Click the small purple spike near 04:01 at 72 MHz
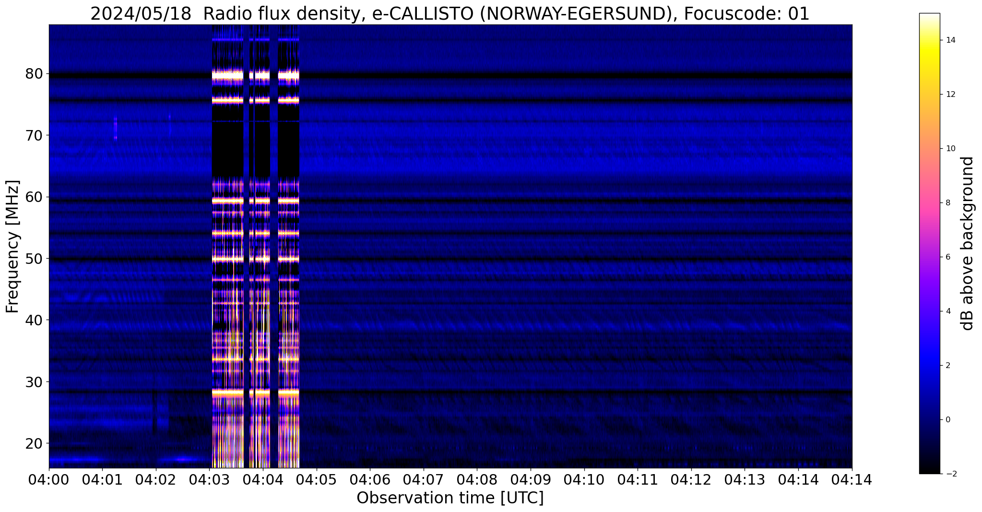The height and width of the screenshot is (512, 982). [x=115, y=127]
